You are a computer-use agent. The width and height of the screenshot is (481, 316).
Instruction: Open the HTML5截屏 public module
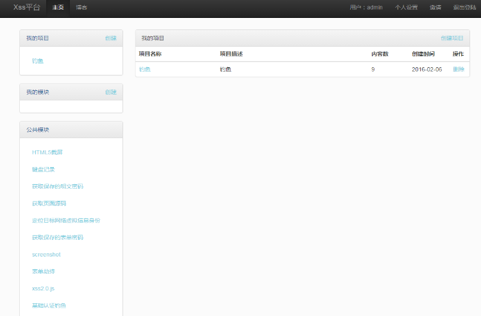[x=47, y=152]
